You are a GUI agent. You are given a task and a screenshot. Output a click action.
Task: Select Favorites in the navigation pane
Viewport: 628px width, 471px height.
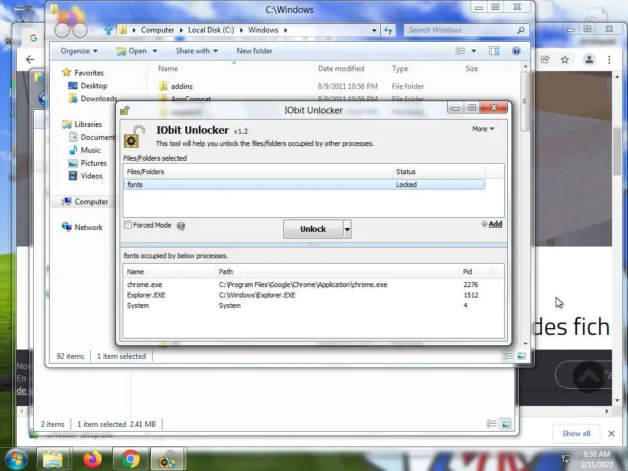[x=89, y=73]
